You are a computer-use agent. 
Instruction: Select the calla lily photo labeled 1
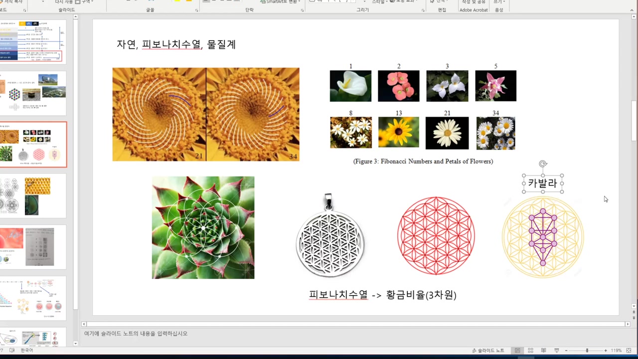[x=350, y=86]
